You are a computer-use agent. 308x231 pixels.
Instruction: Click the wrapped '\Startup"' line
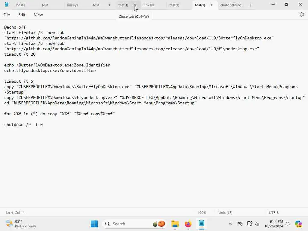click(15, 92)
